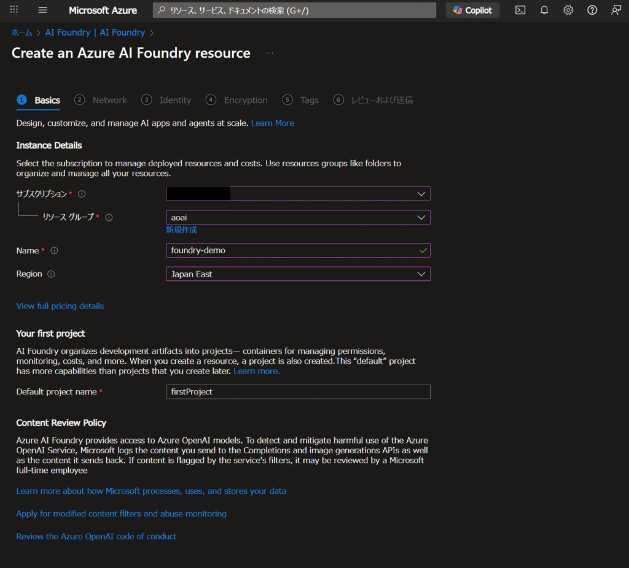Switch to the Identity tab
The image size is (629, 568).
(x=166, y=100)
